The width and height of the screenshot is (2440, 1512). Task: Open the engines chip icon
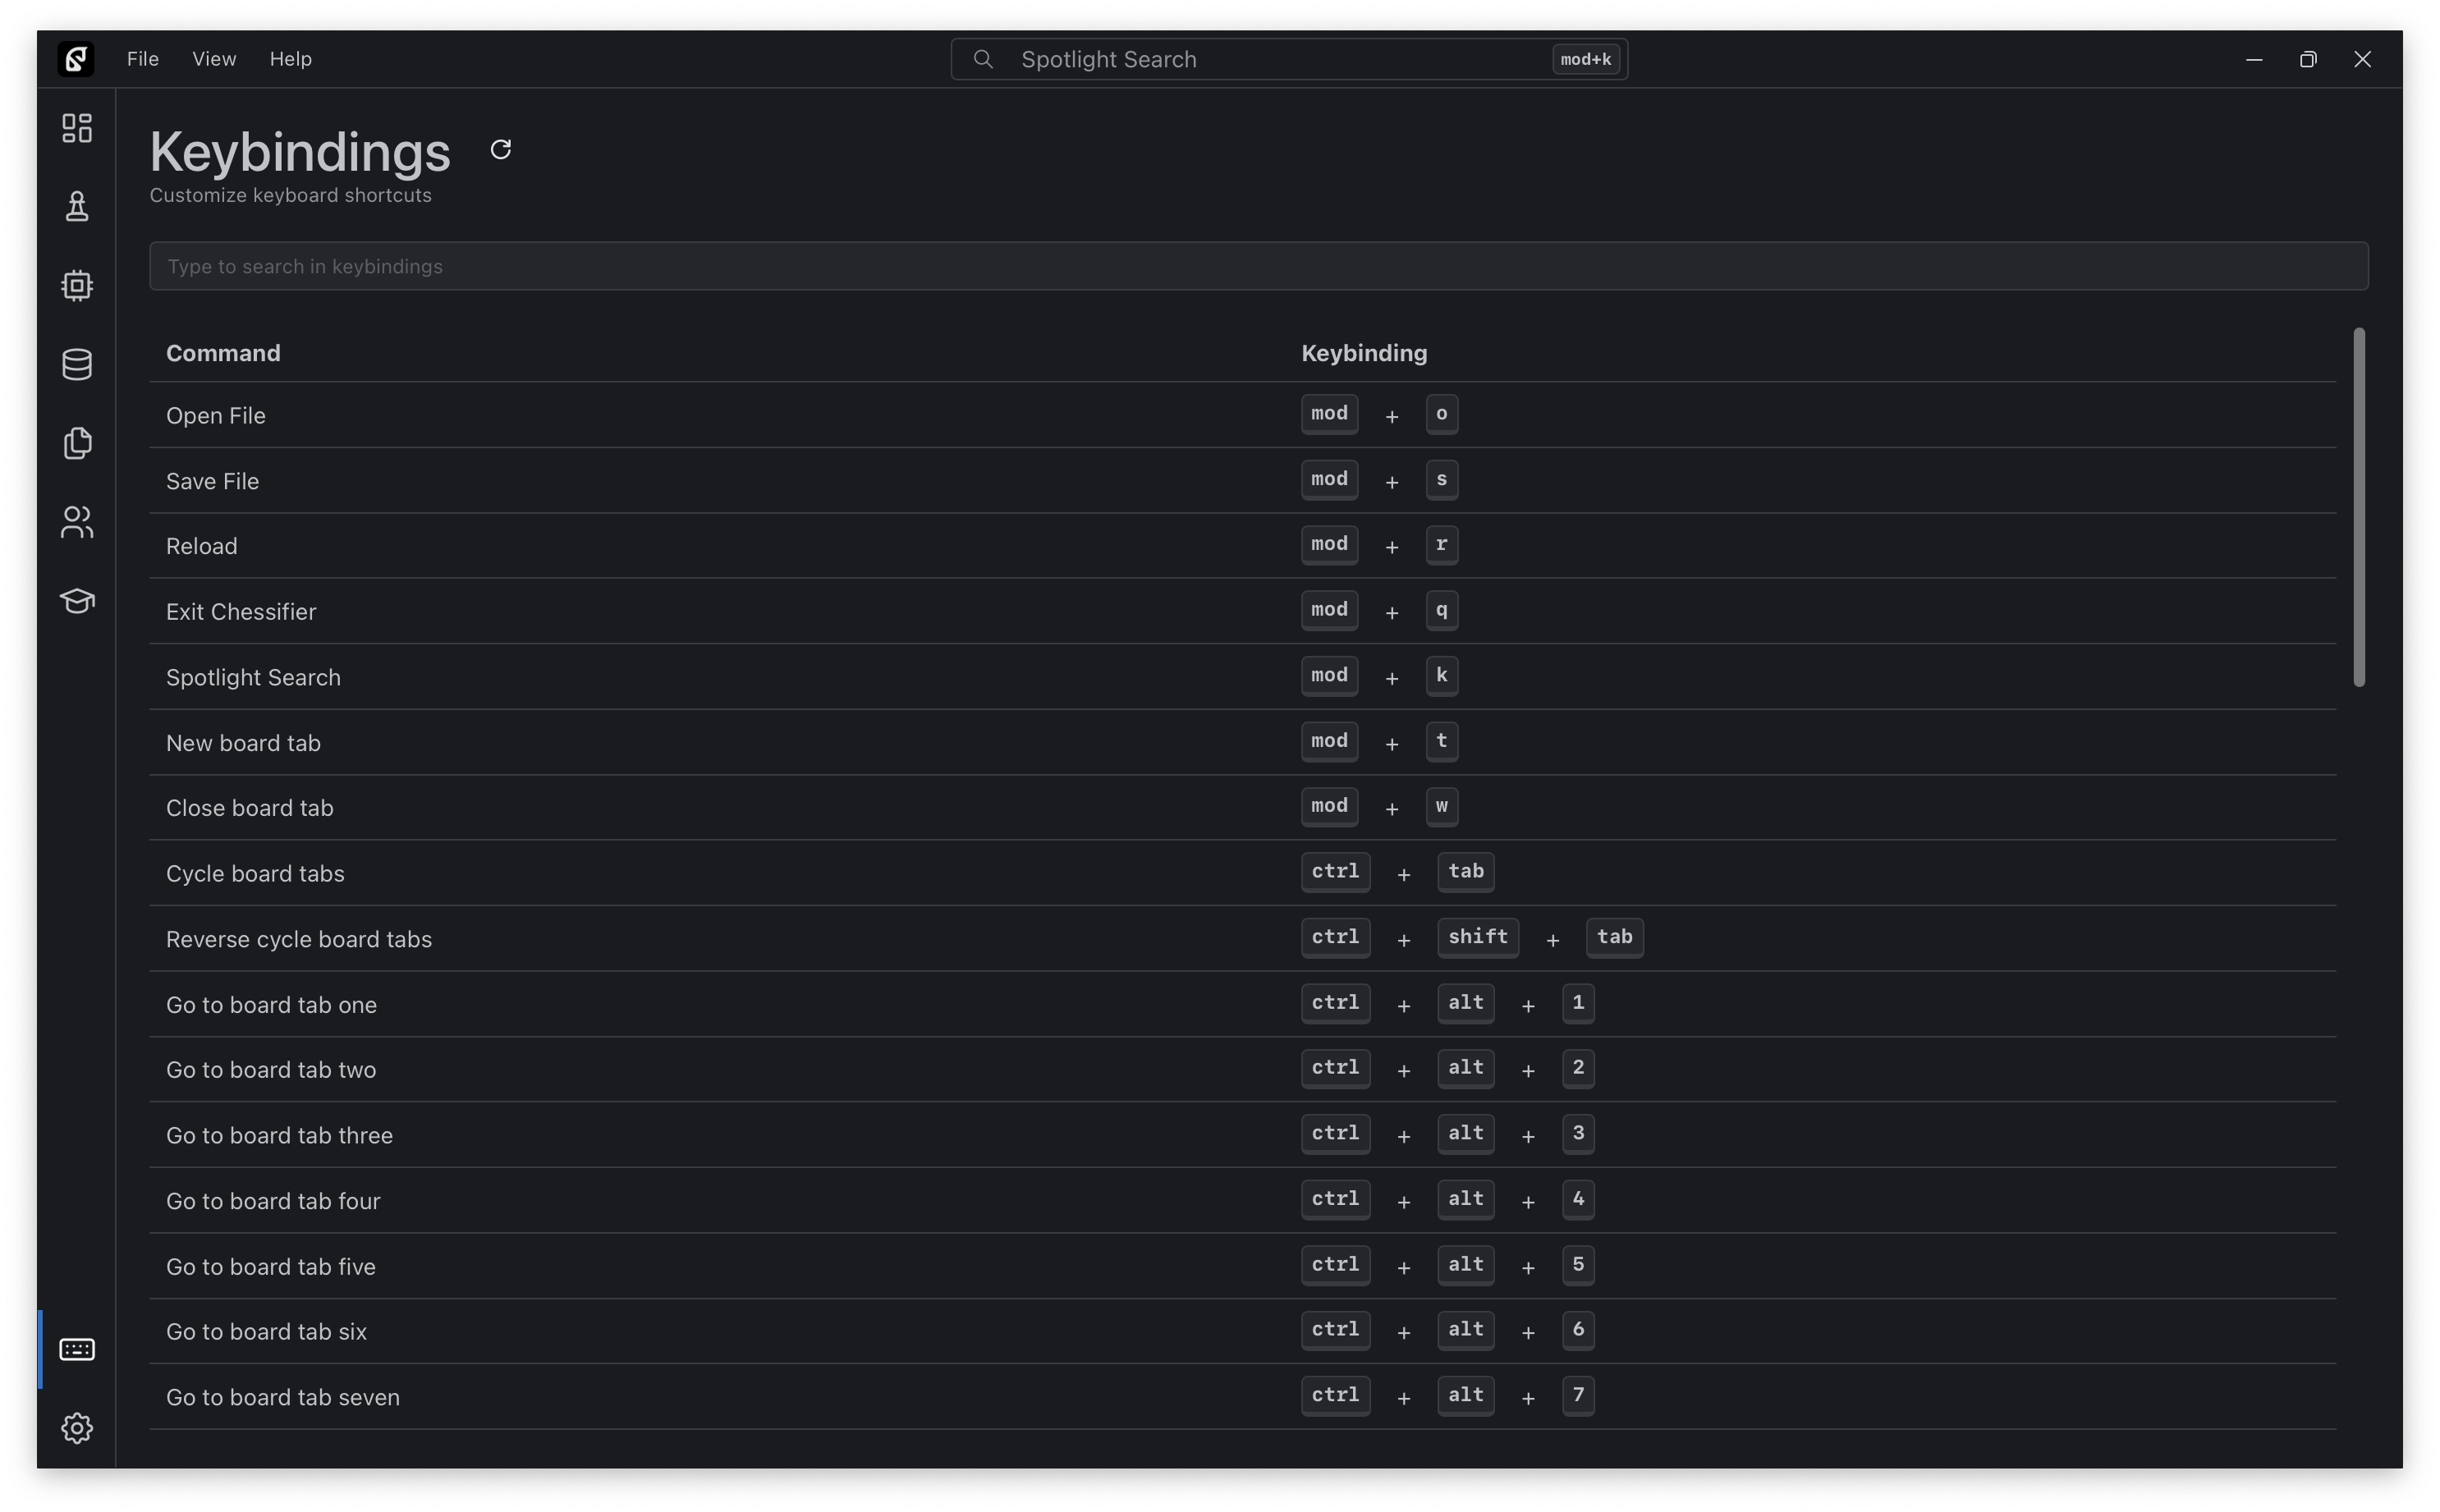click(77, 286)
